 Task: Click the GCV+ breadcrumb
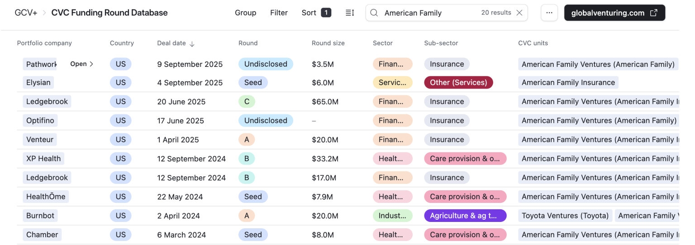pyautogui.click(x=26, y=13)
